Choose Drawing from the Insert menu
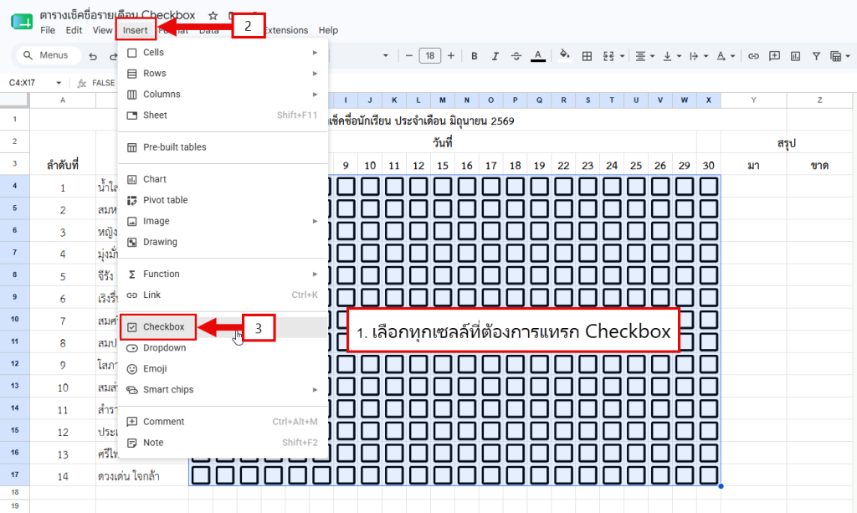 (223, 242)
